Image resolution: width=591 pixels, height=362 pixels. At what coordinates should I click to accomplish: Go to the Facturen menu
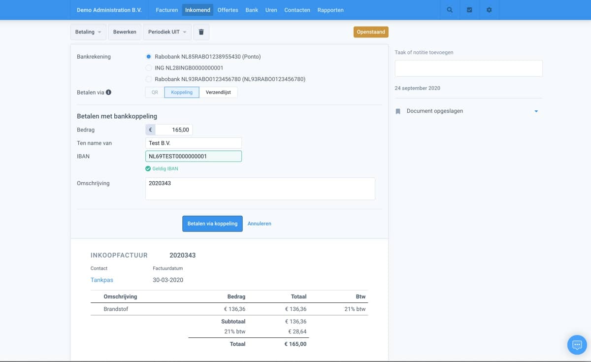tap(166, 10)
